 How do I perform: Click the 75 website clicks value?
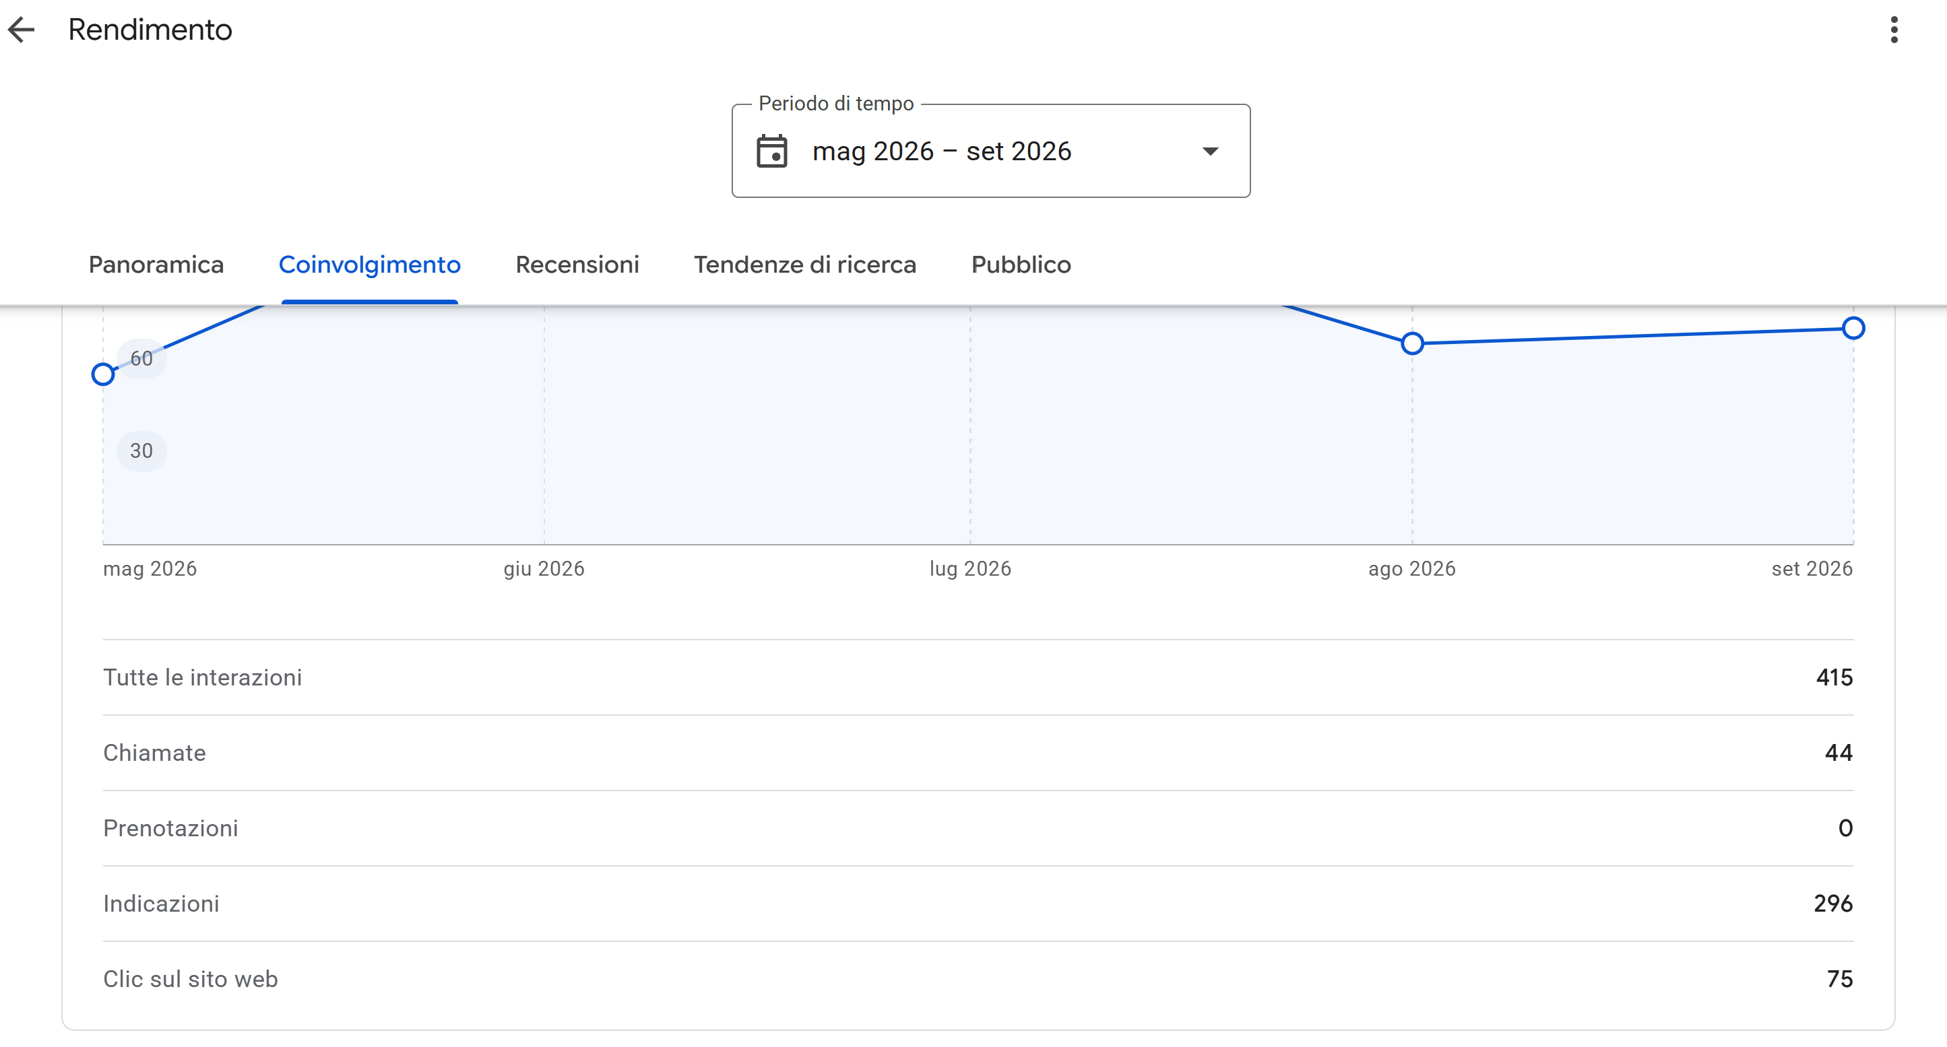1840,980
